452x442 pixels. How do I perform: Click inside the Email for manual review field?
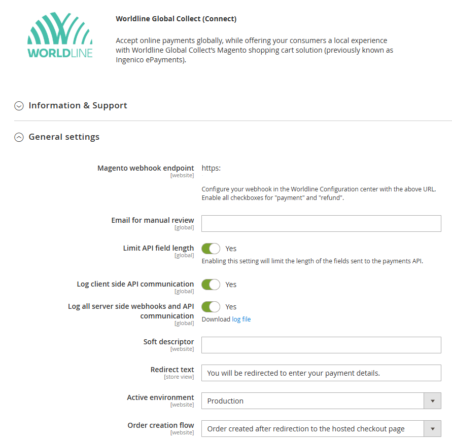click(321, 224)
